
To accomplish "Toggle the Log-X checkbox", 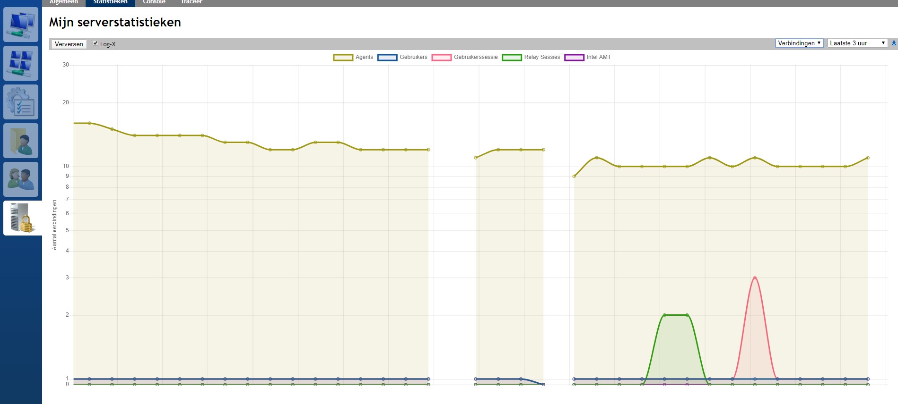I will click(96, 43).
